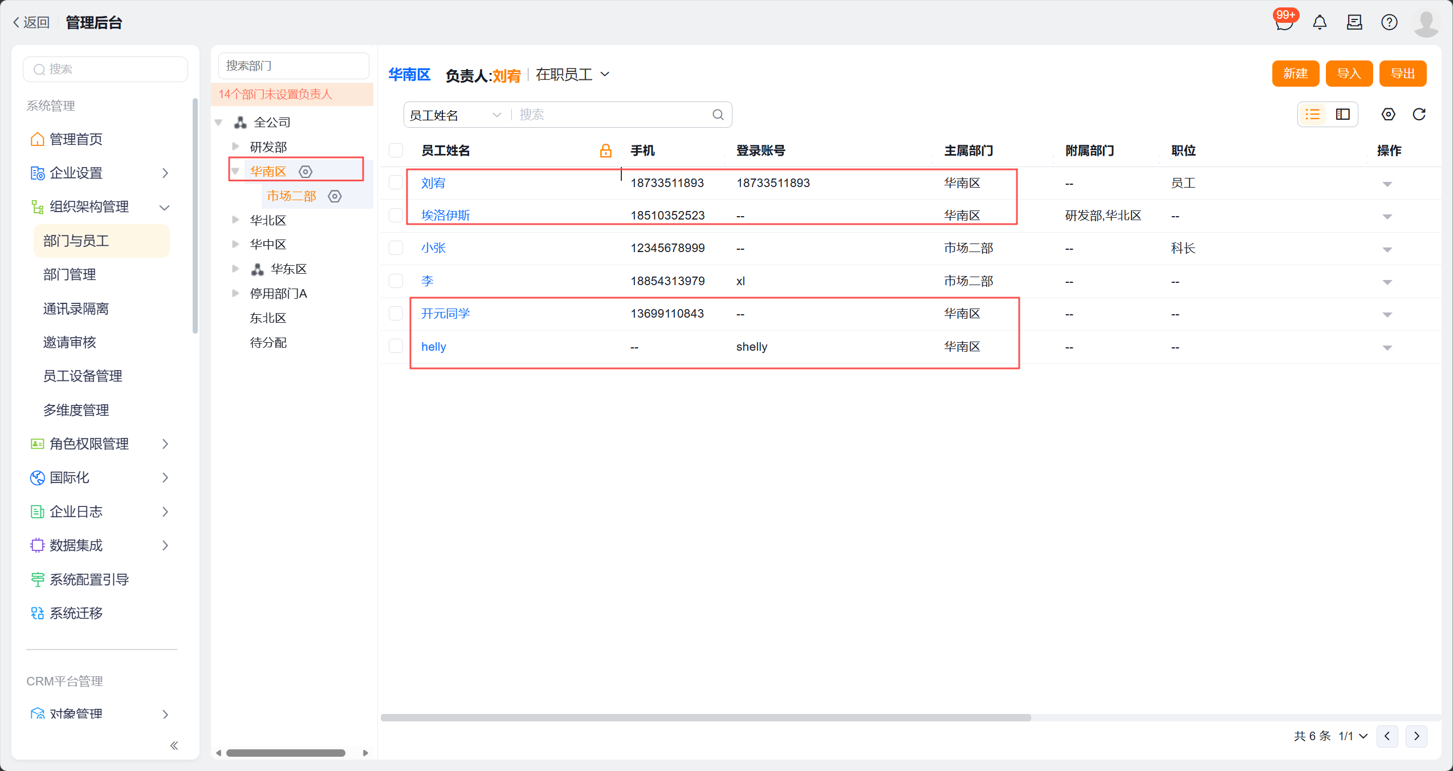Open employee 开元同学 name link

(445, 314)
